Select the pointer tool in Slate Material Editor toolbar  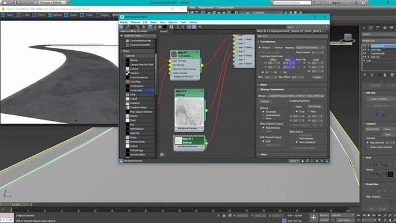(121, 27)
